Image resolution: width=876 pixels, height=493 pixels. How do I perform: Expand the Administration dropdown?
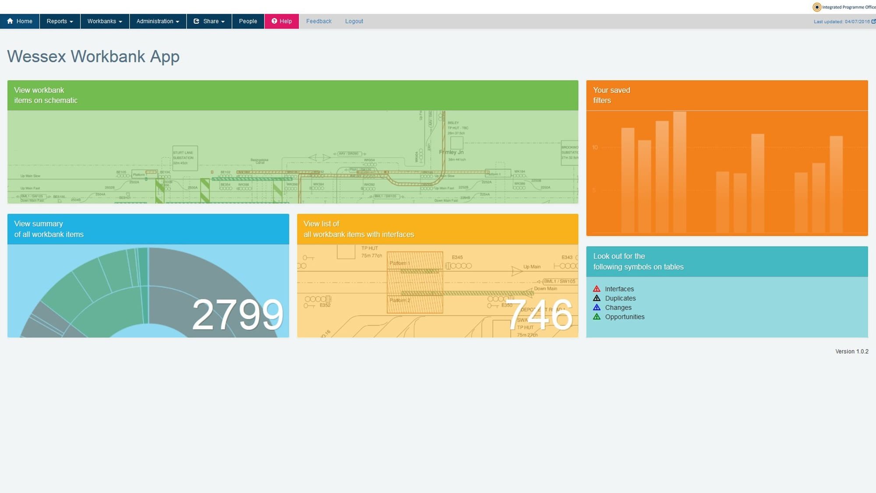pyautogui.click(x=157, y=21)
